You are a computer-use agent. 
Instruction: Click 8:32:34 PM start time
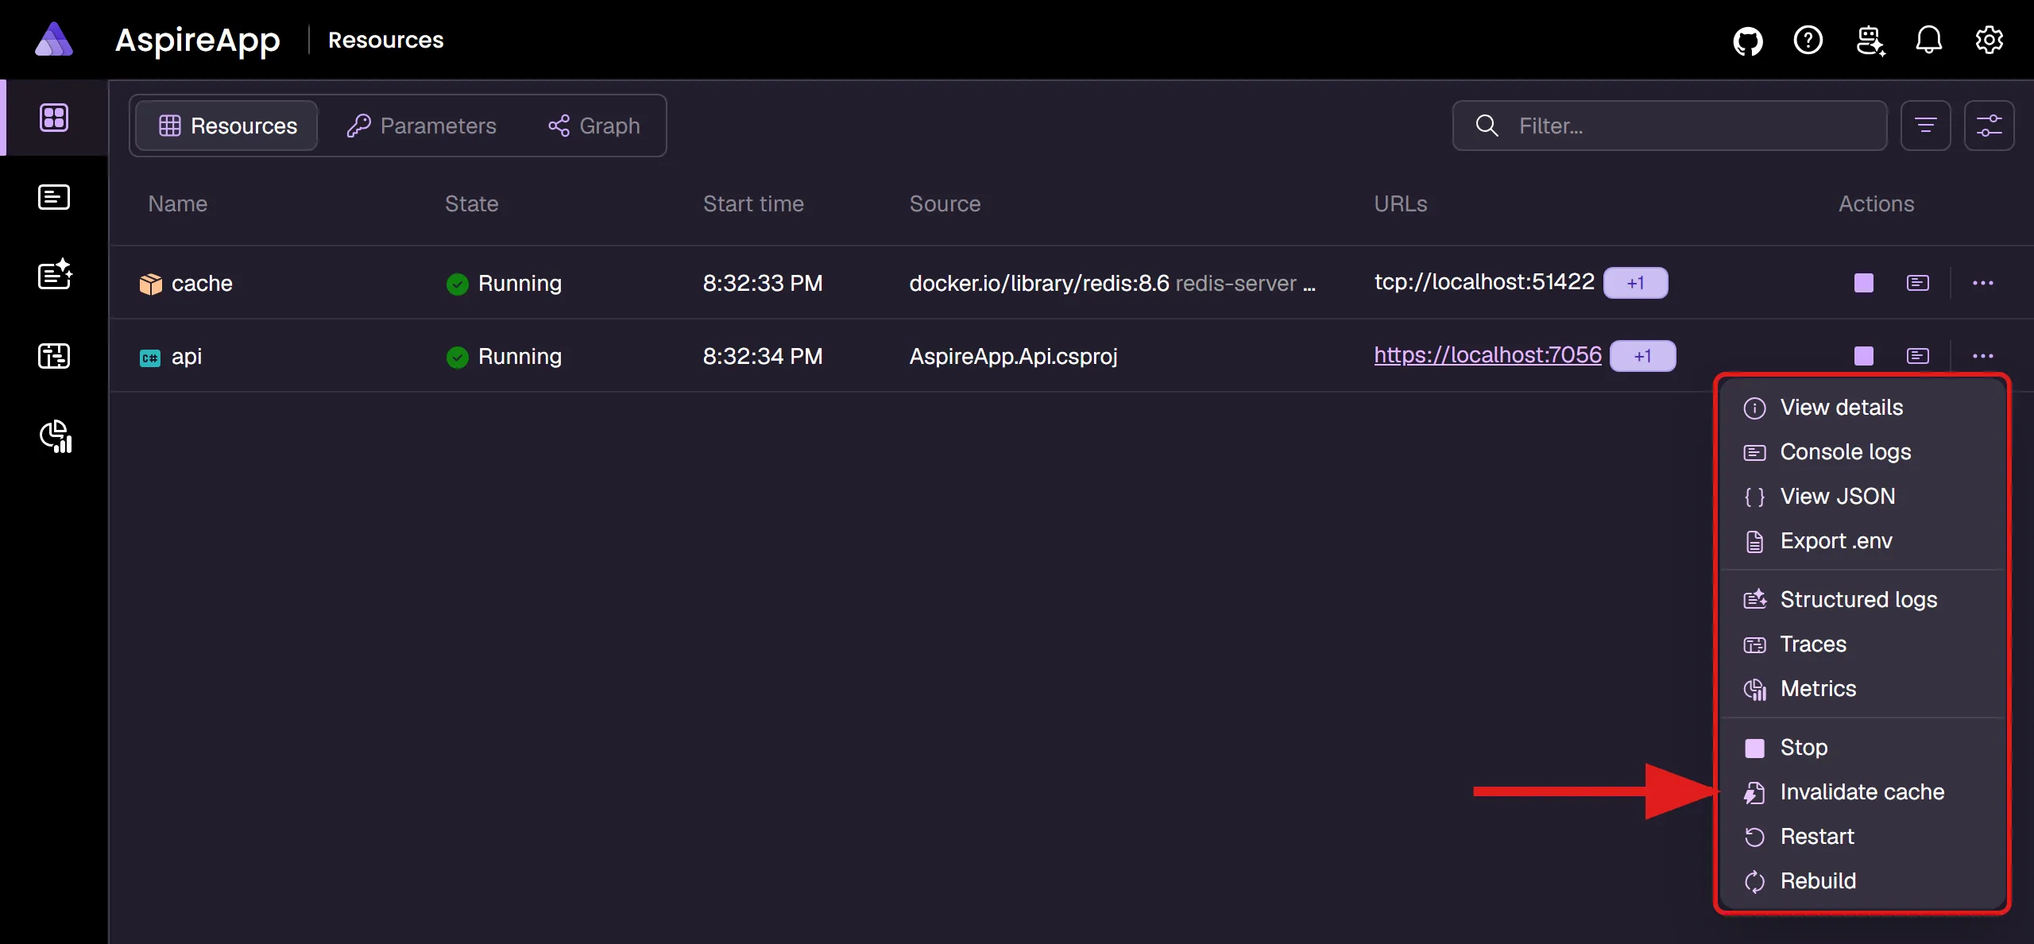[x=763, y=357]
